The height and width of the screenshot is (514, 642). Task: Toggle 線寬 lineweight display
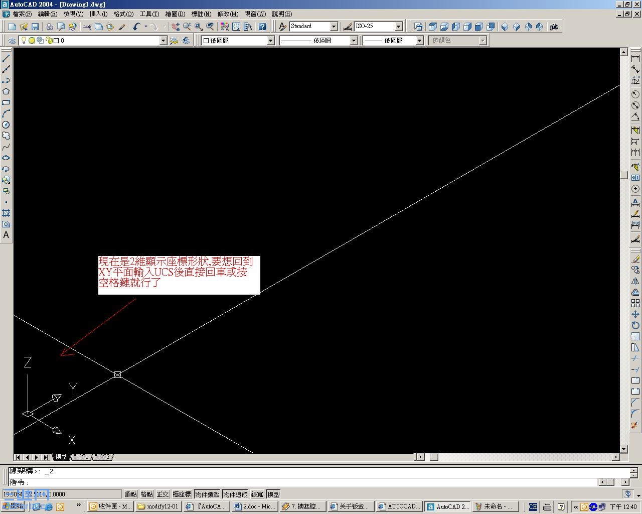[x=257, y=494]
